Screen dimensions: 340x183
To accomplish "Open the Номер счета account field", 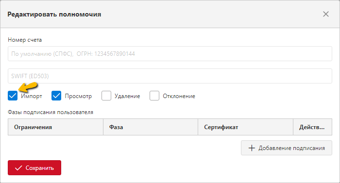I will (170, 53).
